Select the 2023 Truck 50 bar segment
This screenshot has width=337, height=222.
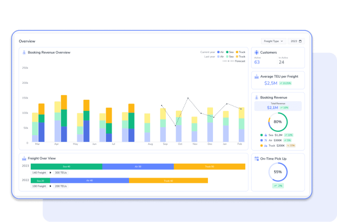tap(210, 167)
